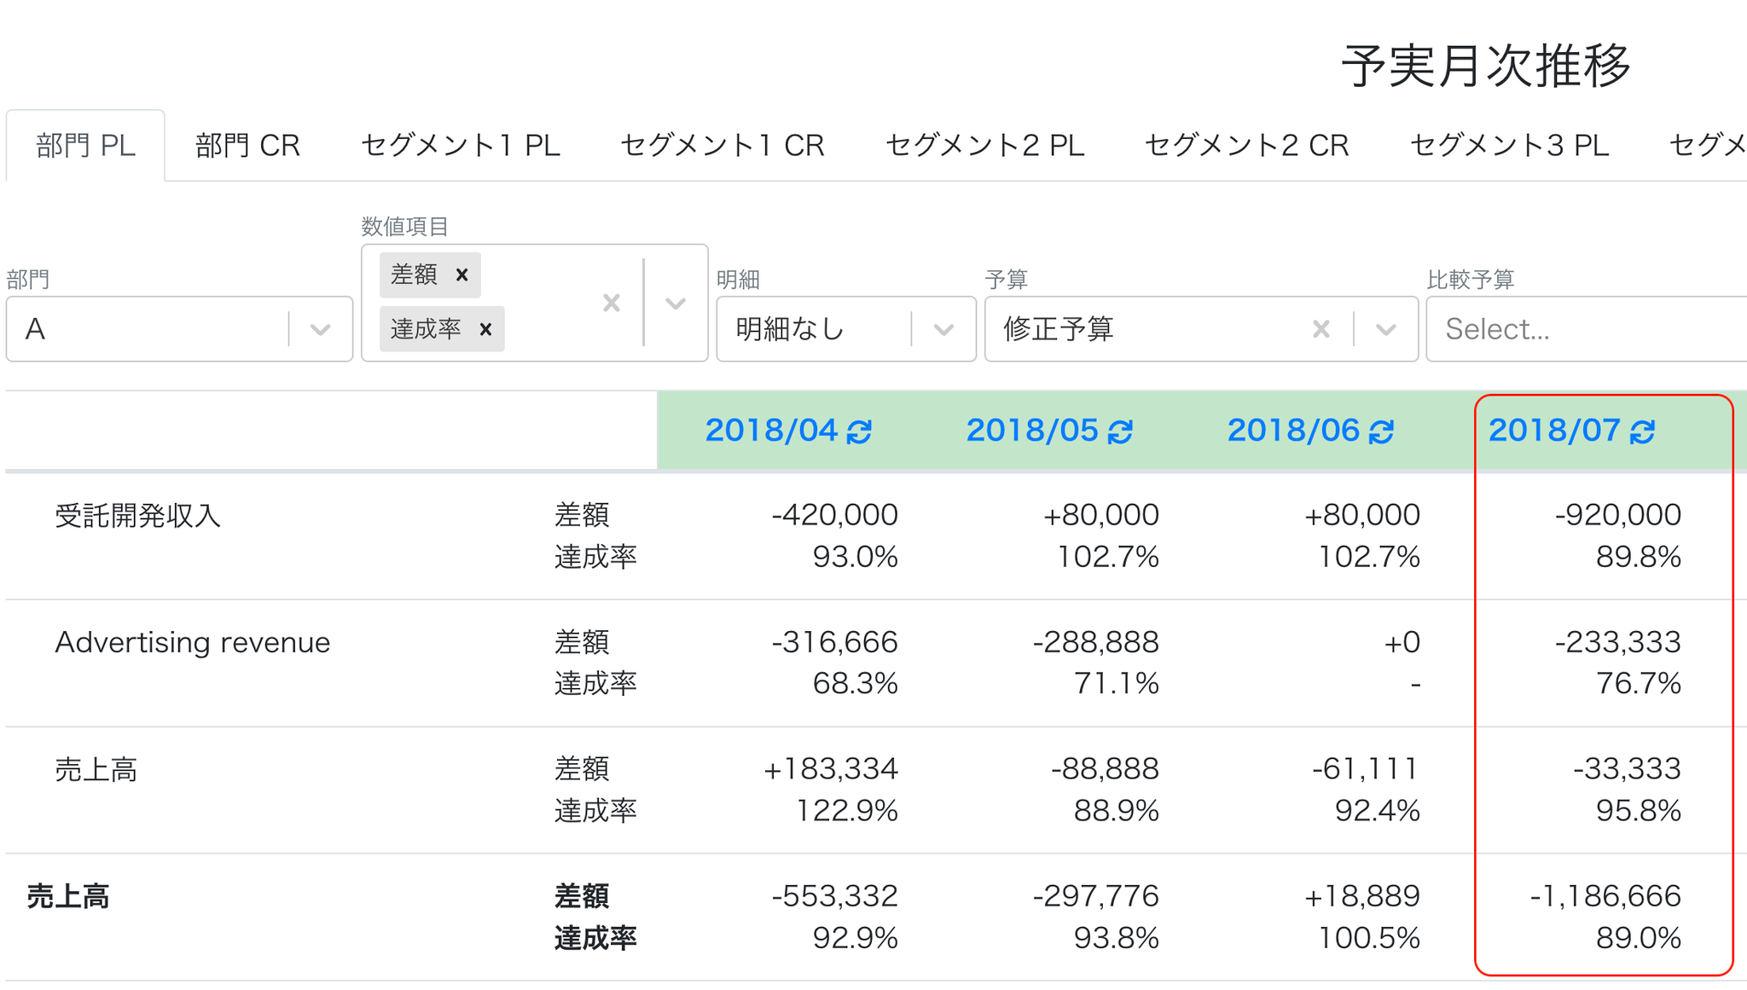Viewport: 1747px width, 990px height.
Task: Refresh the 2018/04 column data
Action: tap(859, 431)
